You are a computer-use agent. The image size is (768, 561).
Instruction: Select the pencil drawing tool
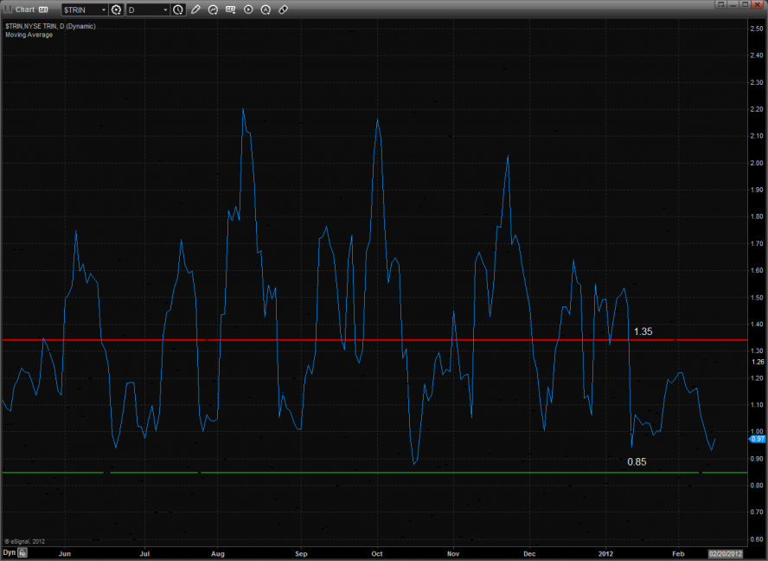coord(195,10)
